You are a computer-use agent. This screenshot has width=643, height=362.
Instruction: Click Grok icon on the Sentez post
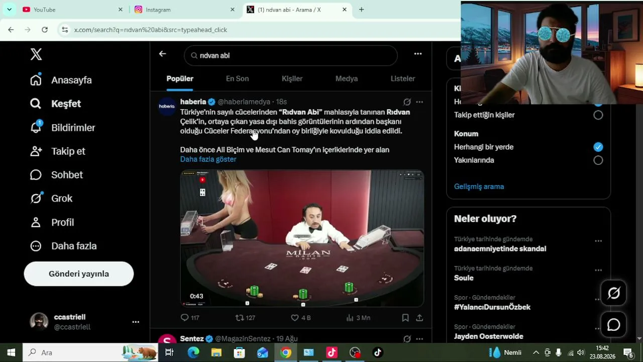(x=407, y=339)
